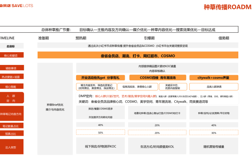Viewport: 252px width, 159px height.
Task: Select the orange '开业活动抢先get 分享有礼' box
Action: coord(100,78)
